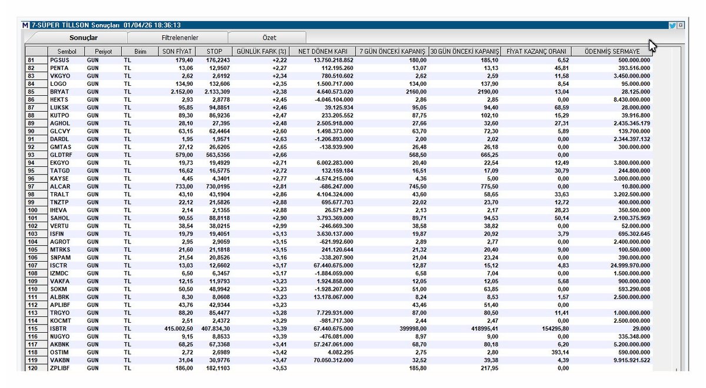Image resolution: width=706 pixels, height=388 pixels.
Task: Select the ALCAR symbol cell
Action: tap(66, 187)
